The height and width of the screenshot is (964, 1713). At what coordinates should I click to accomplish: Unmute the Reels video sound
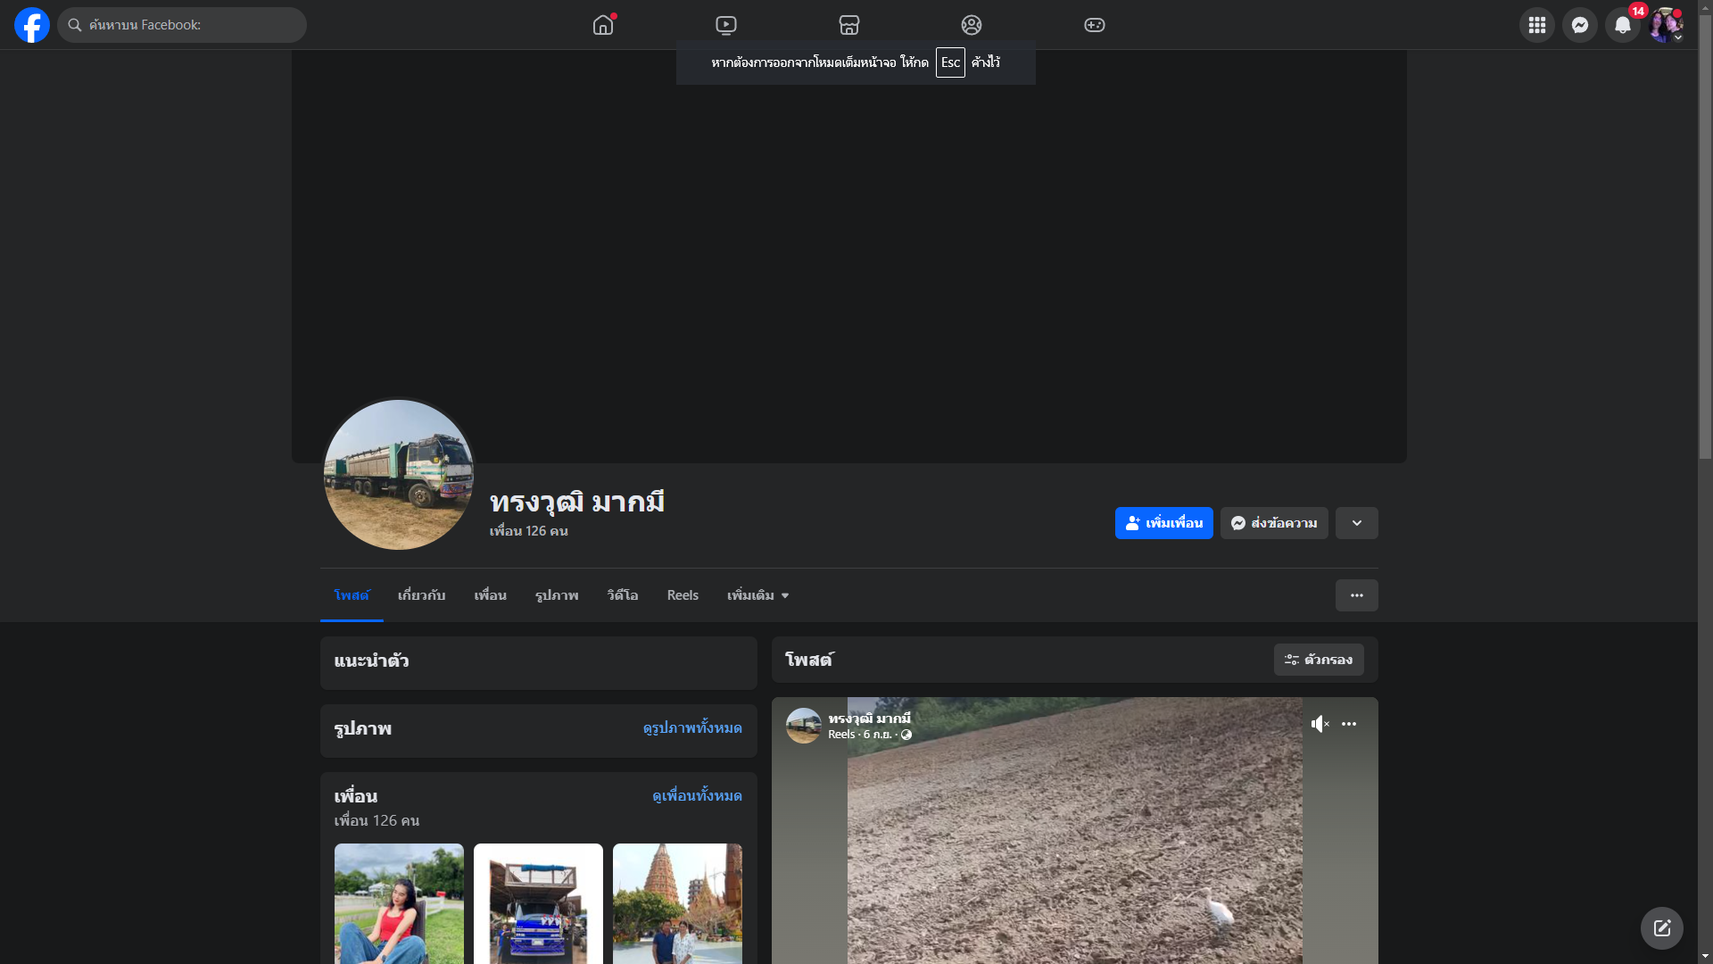point(1320,724)
